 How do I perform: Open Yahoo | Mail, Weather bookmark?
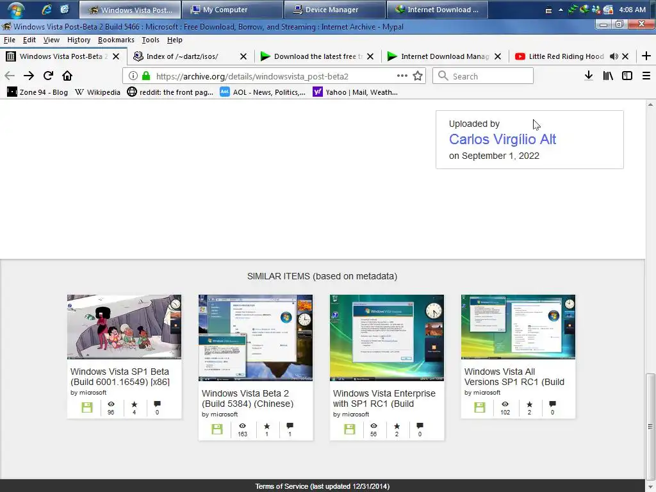(356, 92)
